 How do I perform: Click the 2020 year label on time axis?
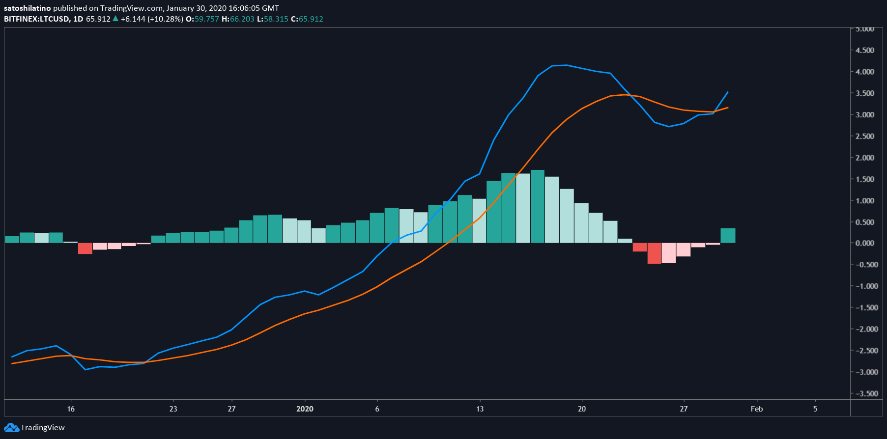tap(305, 409)
